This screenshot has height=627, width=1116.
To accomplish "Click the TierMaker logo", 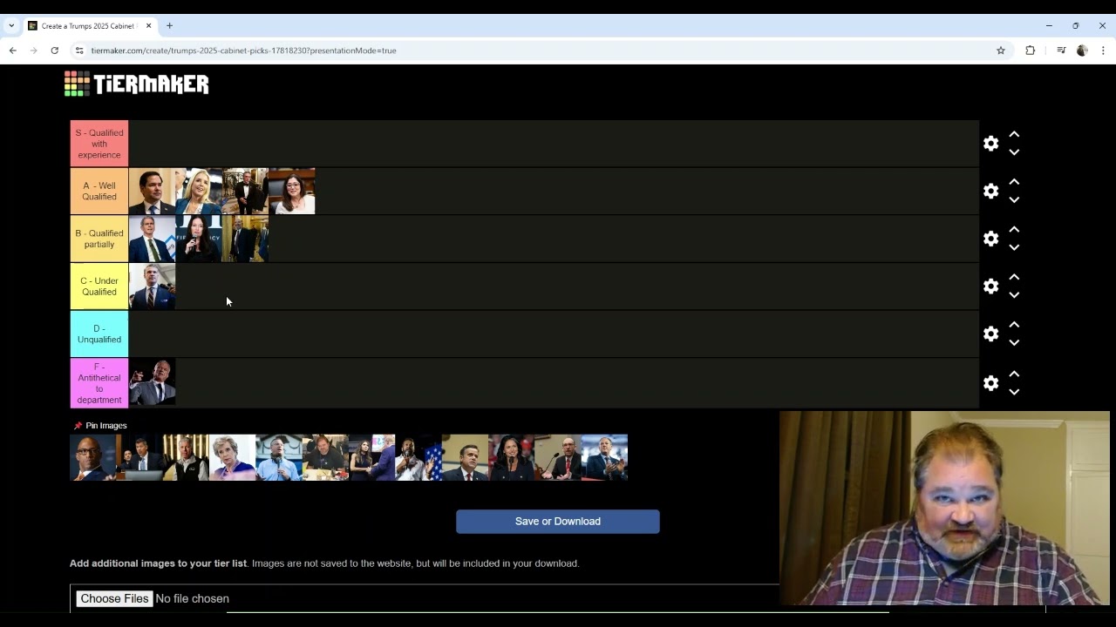I will click(x=137, y=84).
